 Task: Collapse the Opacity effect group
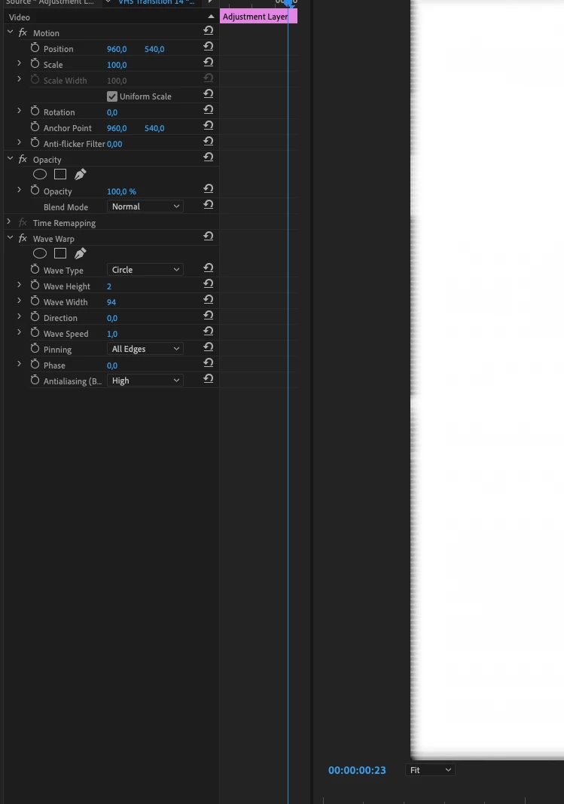pyautogui.click(x=10, y=159)
